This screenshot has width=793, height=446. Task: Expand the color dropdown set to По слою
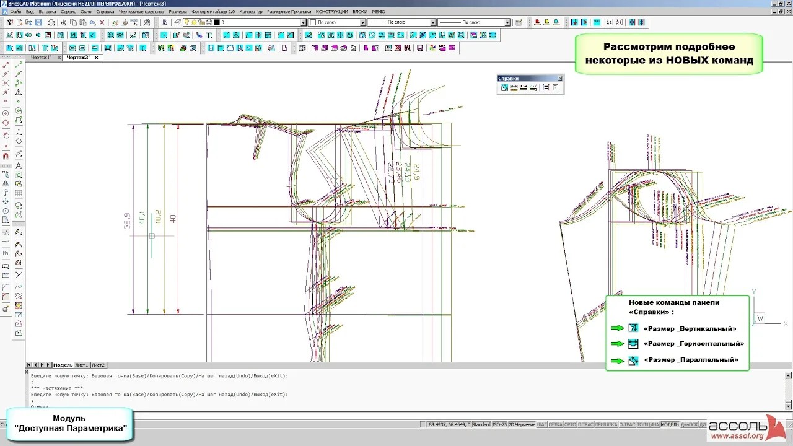point(362,22)
